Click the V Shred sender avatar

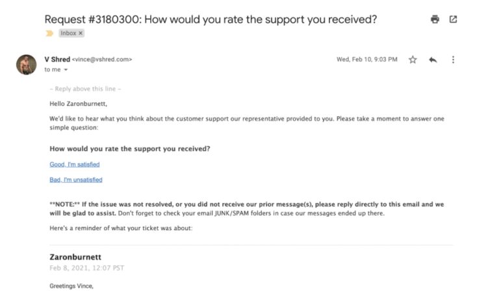click(x=26, y=64)
